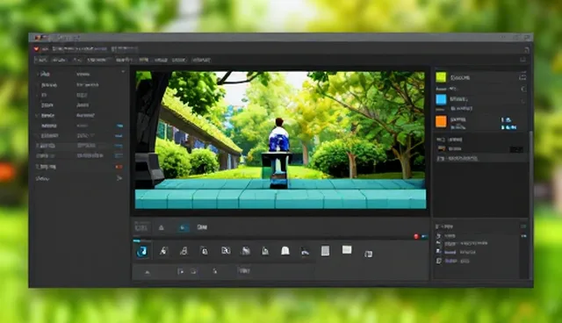Choose the small overlapping squares icon ending the tool row
562x323 pixels.
(x=369, y=254)
